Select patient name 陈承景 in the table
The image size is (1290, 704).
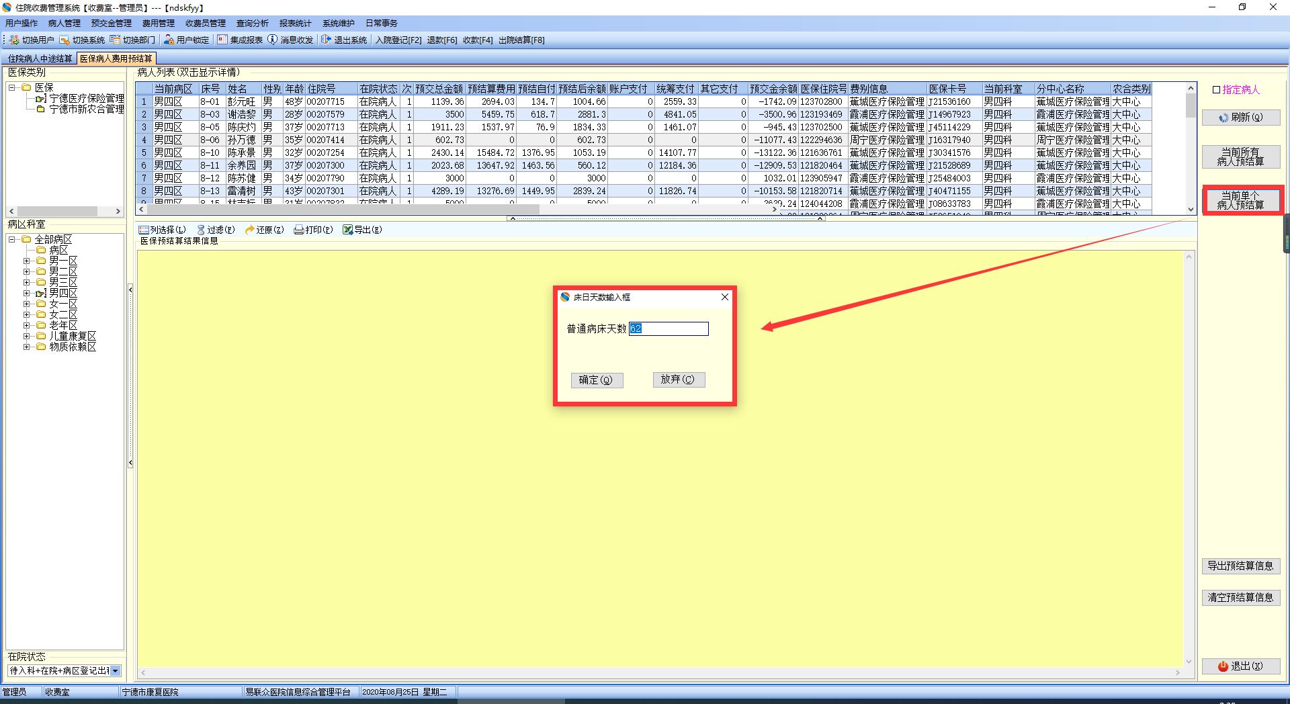(243, 153)
